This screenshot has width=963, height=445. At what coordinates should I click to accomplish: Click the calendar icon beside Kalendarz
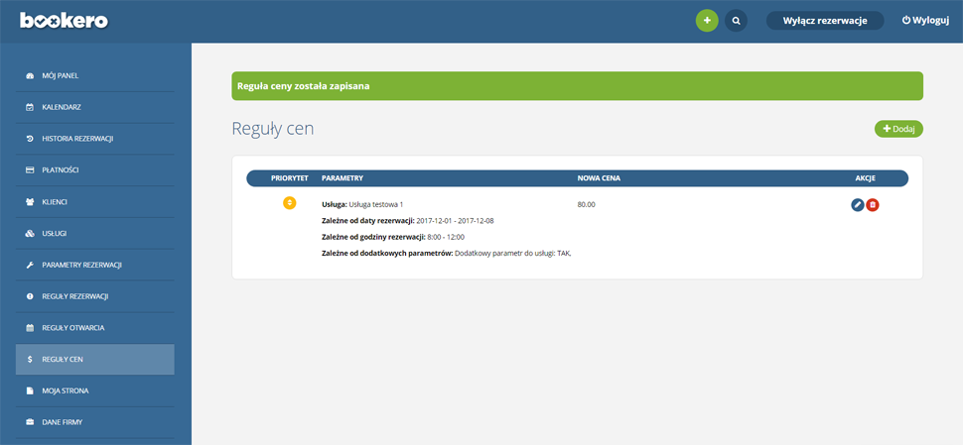(30, 107)
